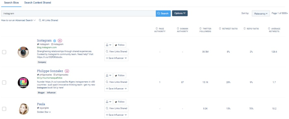Click the search field containing instagram

[x=78, y=13]
